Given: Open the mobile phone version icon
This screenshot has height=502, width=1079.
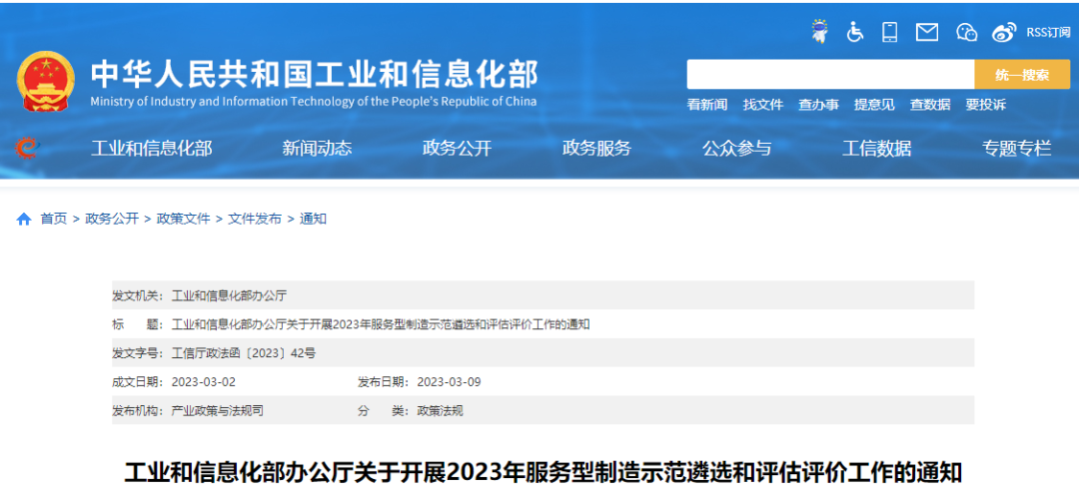Looking at the screenshot, I should pos(889,32).
